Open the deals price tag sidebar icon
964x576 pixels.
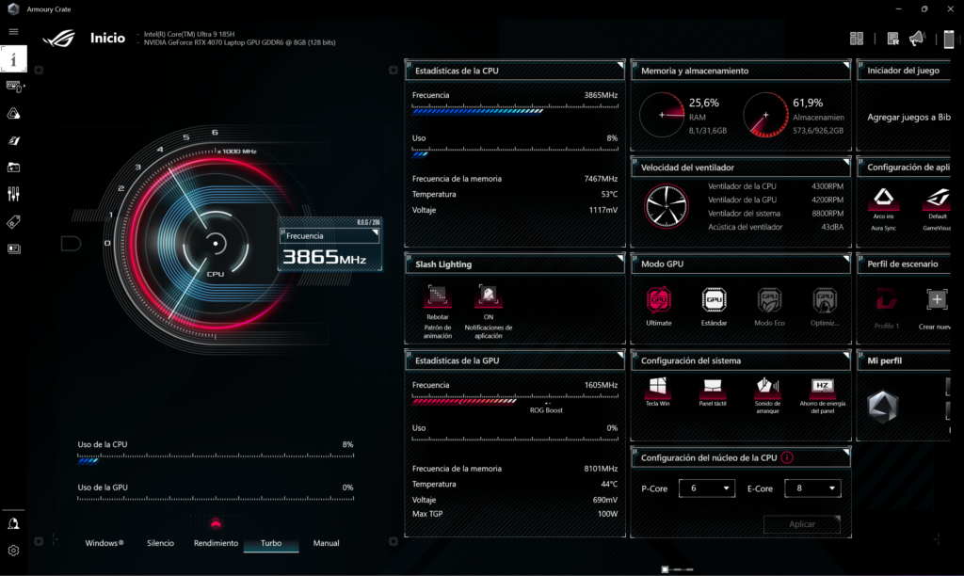(13, 222)
